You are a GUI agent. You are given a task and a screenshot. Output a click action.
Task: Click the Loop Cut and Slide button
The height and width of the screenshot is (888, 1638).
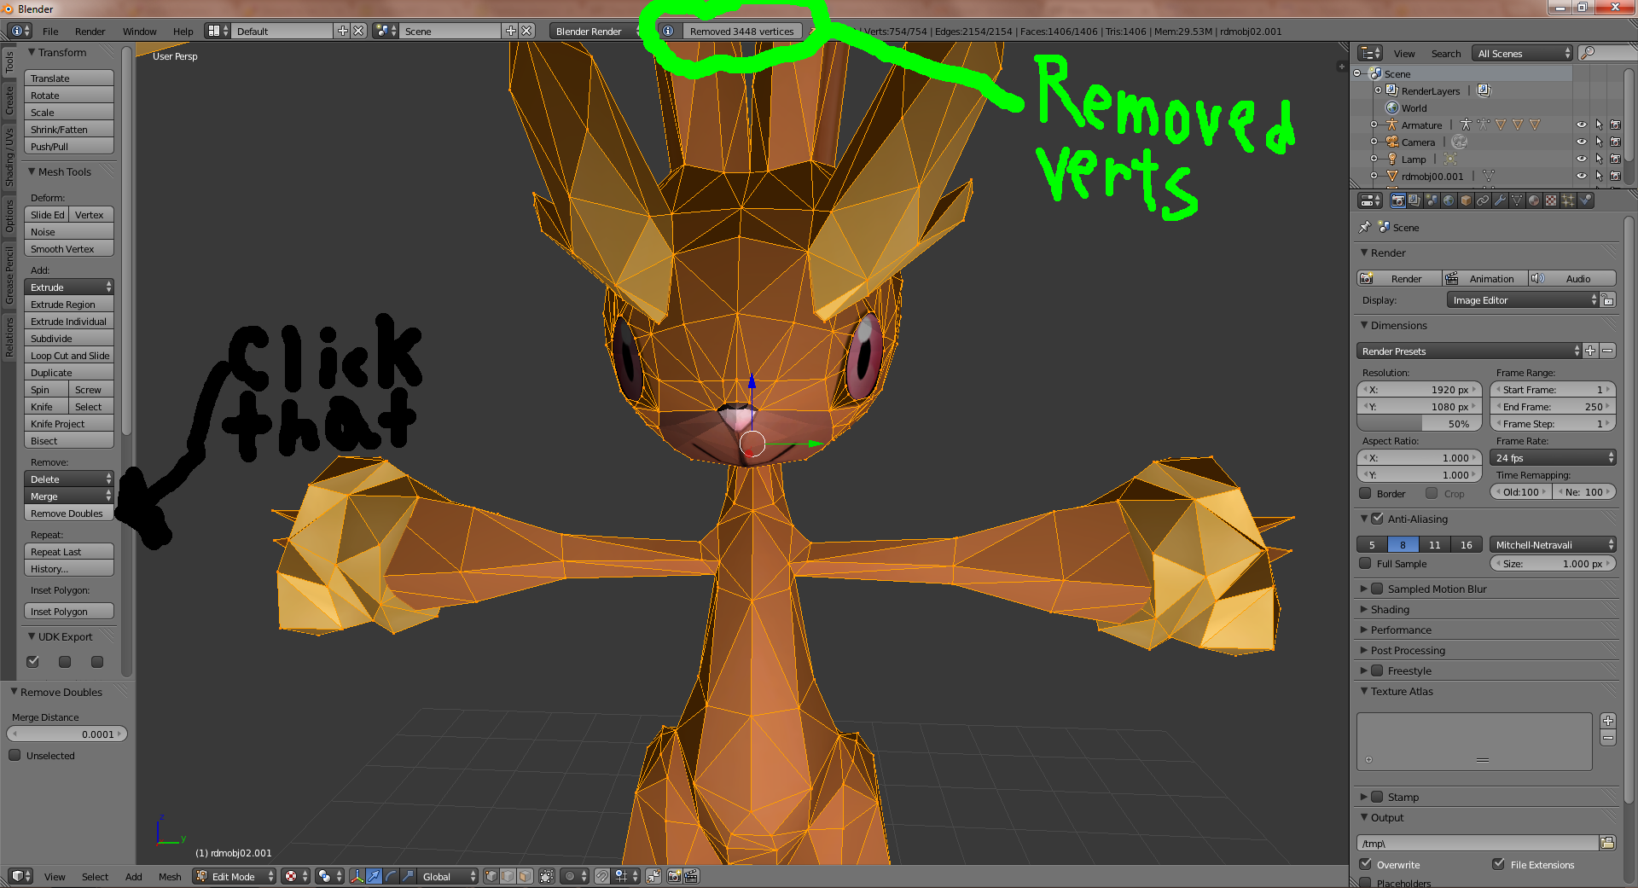click(69, 356)
